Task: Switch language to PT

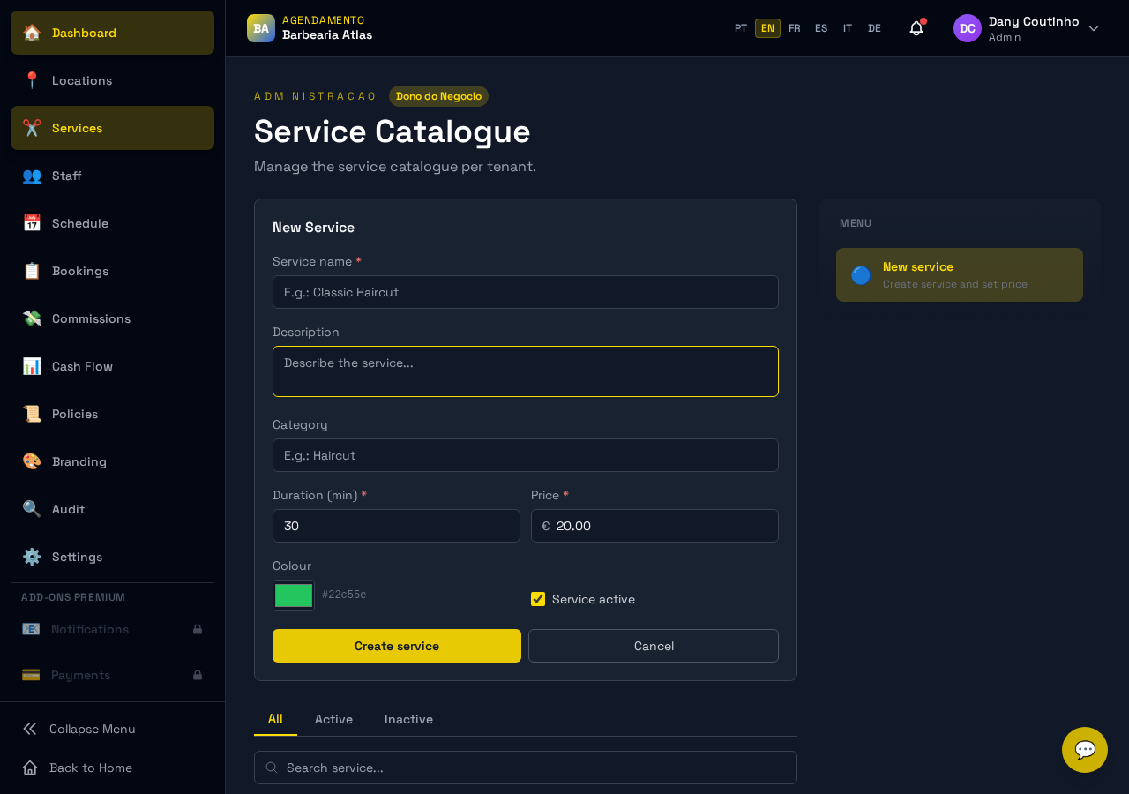Action: pos(741,28)
